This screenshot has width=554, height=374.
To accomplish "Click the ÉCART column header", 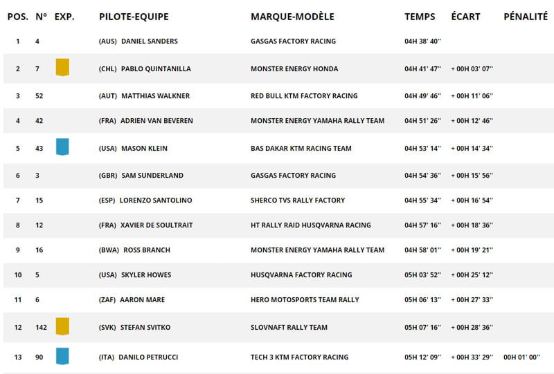I will (x=465, y=17).
